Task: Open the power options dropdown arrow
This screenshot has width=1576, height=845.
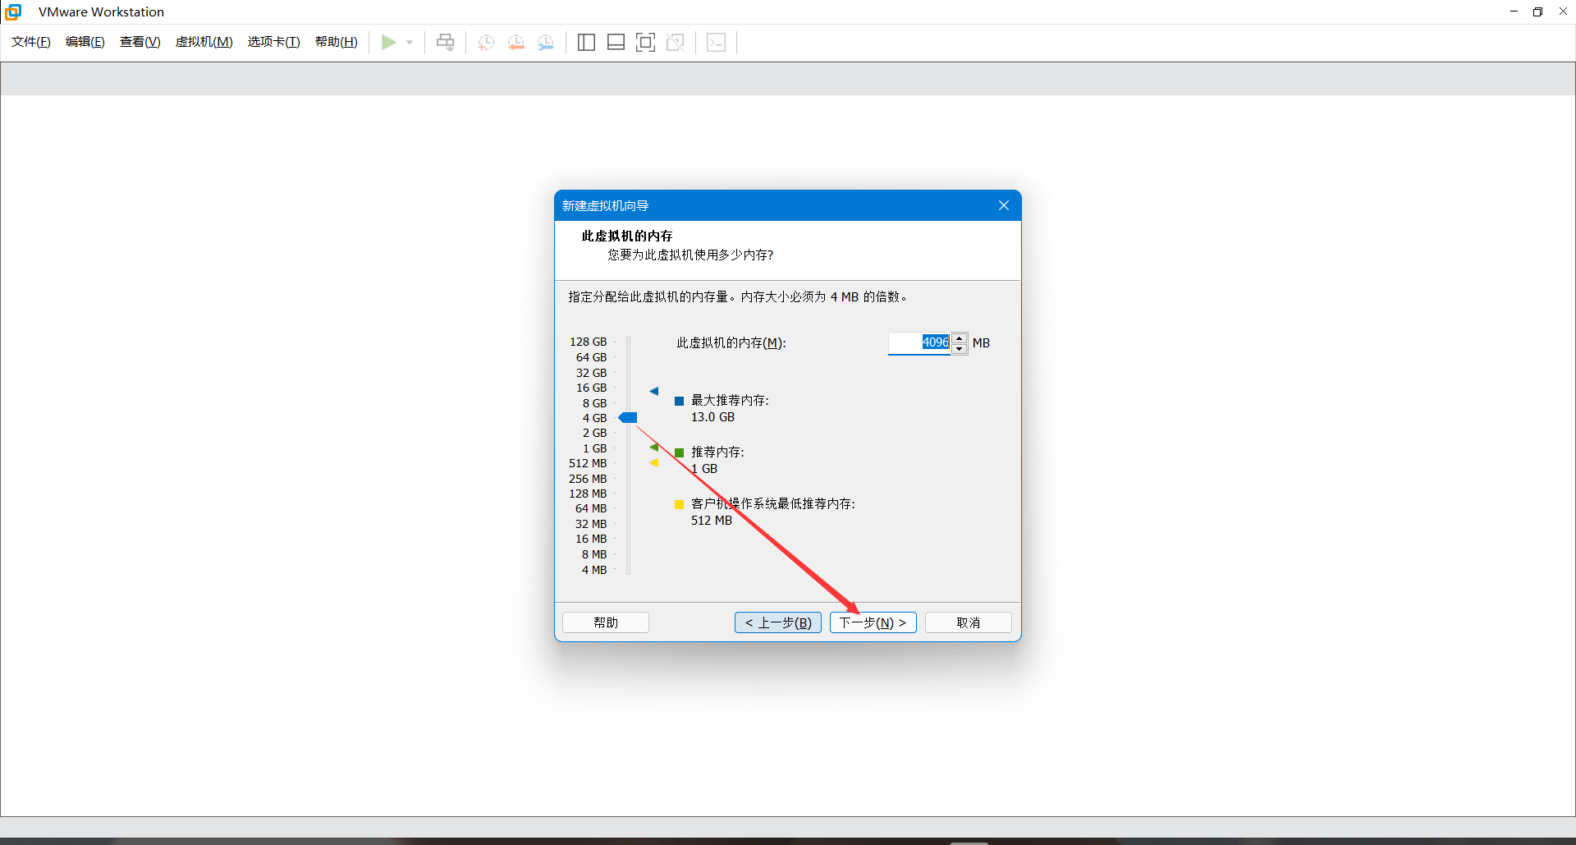Action: coord(410,42)
